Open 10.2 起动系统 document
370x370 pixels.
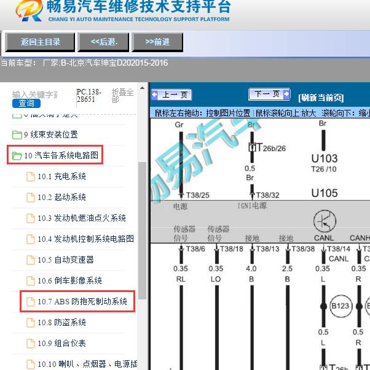point(61,197)
